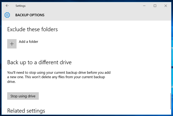
Task: Go back using the back arrow
Action: (x=7, y=6)
